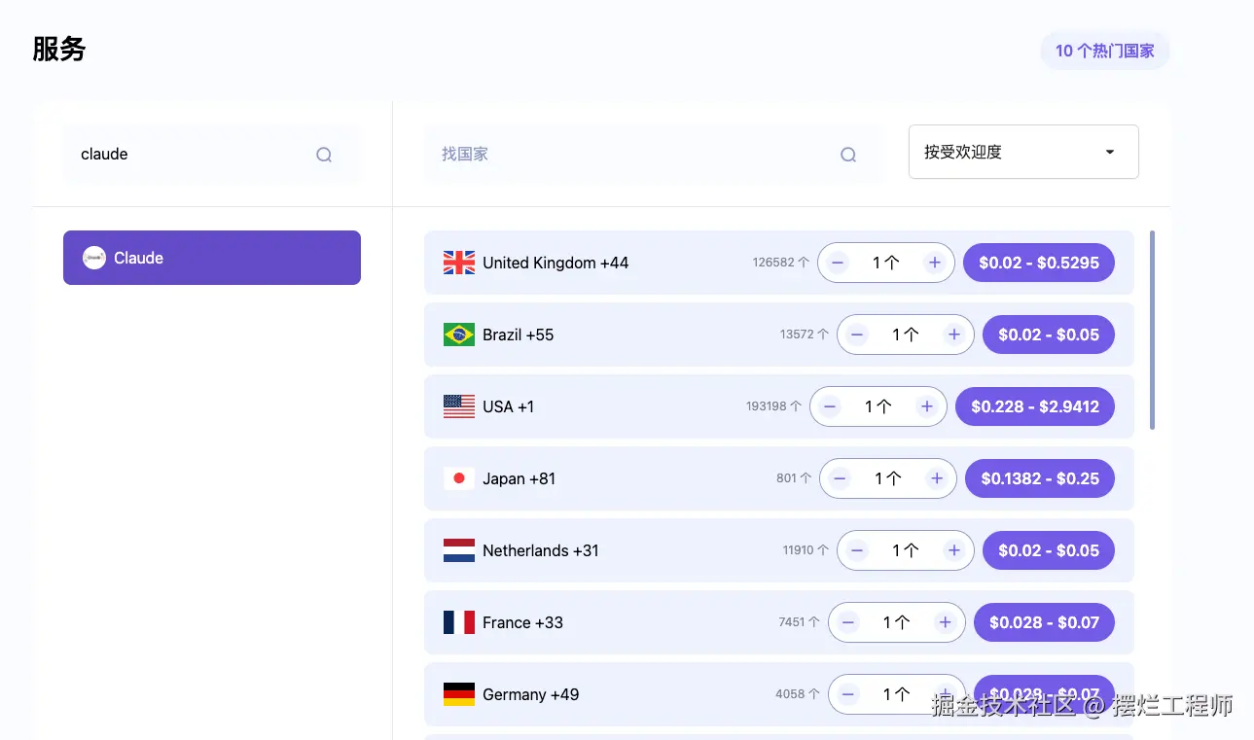Buy United Kingdom number at $0.02 - $0.5295

pos(1039,263)
